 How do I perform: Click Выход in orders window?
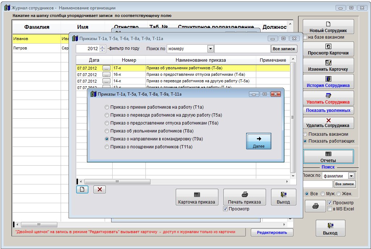click(x=283, y=197)
